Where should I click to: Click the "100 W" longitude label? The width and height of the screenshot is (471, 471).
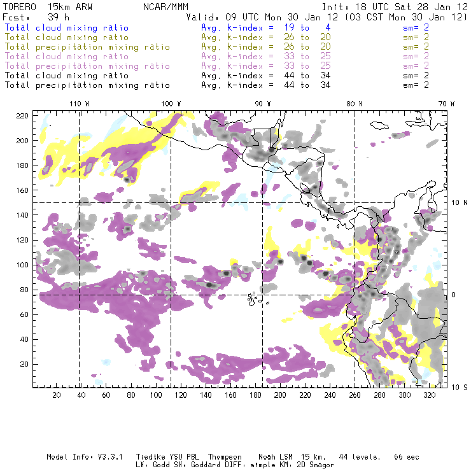pos(171,104)
